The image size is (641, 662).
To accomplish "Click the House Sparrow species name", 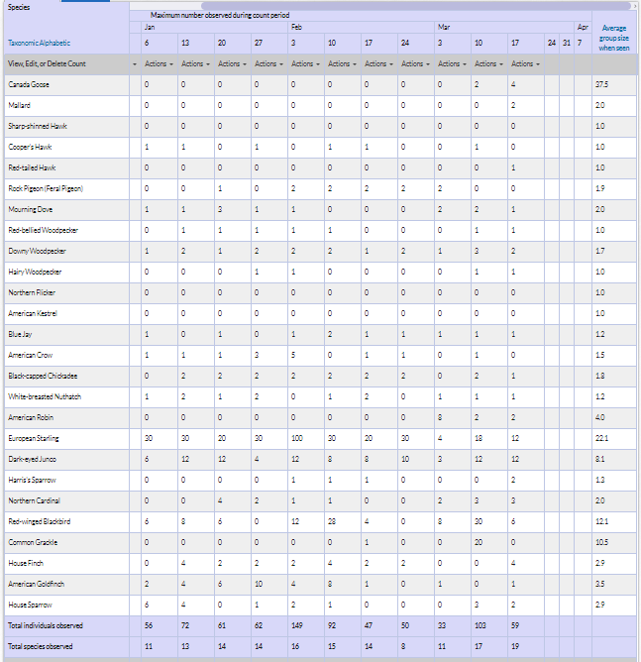I will click(30, 605).
